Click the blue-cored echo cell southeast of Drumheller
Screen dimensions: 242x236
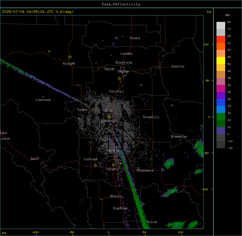(169, 163)
